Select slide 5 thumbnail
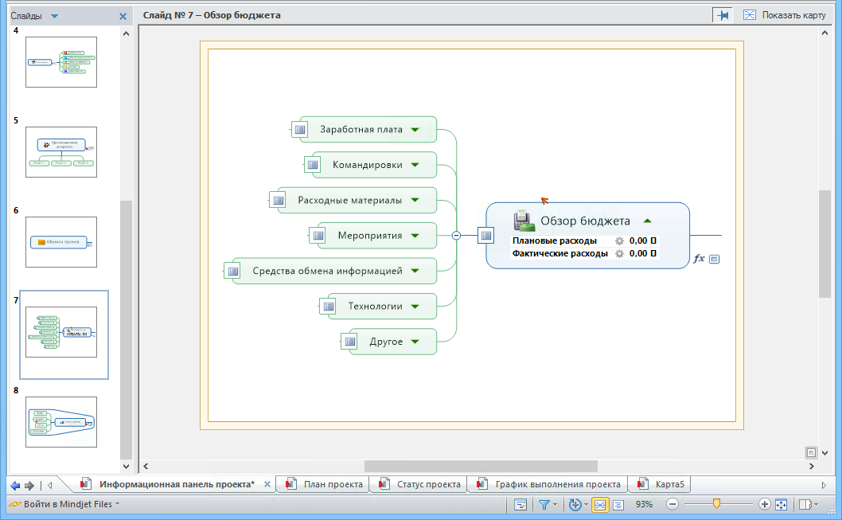Image resolution: width=842 pixels, height=520 pixels. pos(61,152)
